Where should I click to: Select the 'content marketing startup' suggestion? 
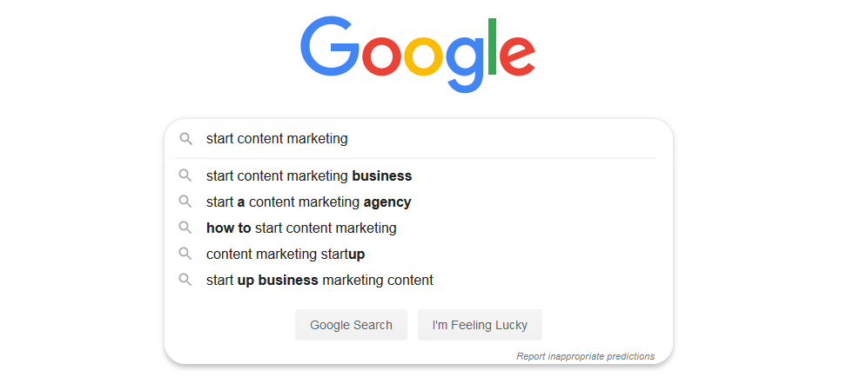[x=418, y=254]
